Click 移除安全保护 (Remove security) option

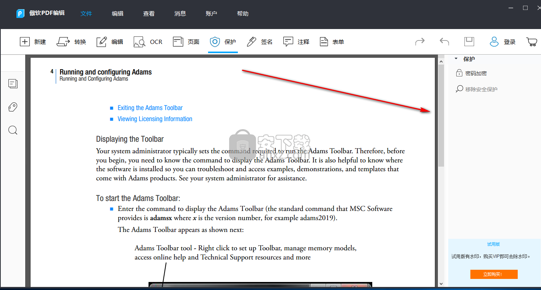pyautogui.click(x=477, y=89)
